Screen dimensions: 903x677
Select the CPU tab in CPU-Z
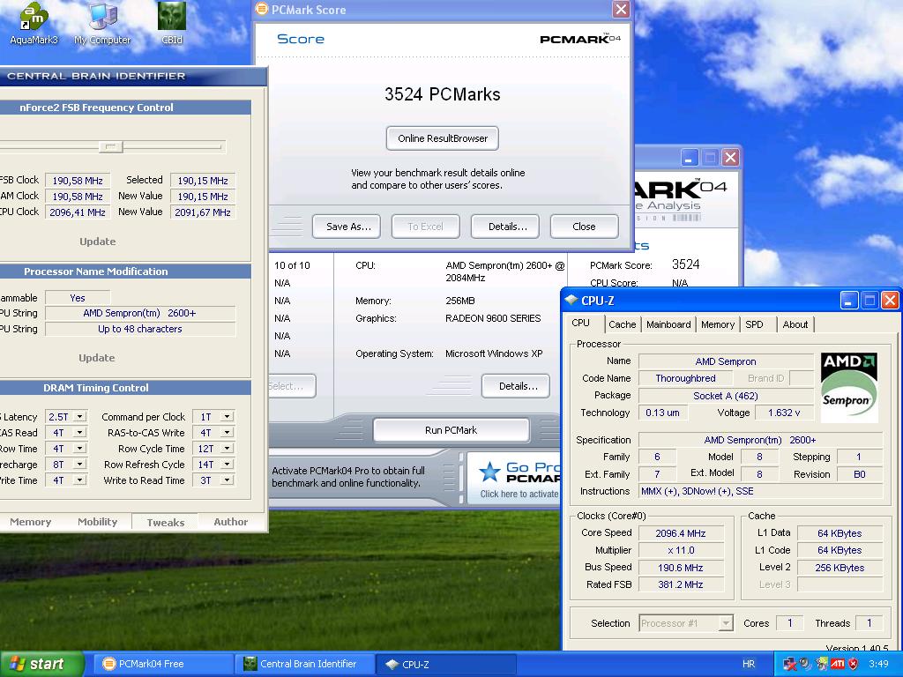[580, 323]
